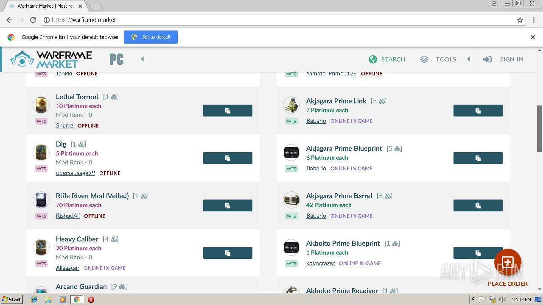Close the Warframe Market tab
Viewport: 543px width, 305px height.
[80, 6]
